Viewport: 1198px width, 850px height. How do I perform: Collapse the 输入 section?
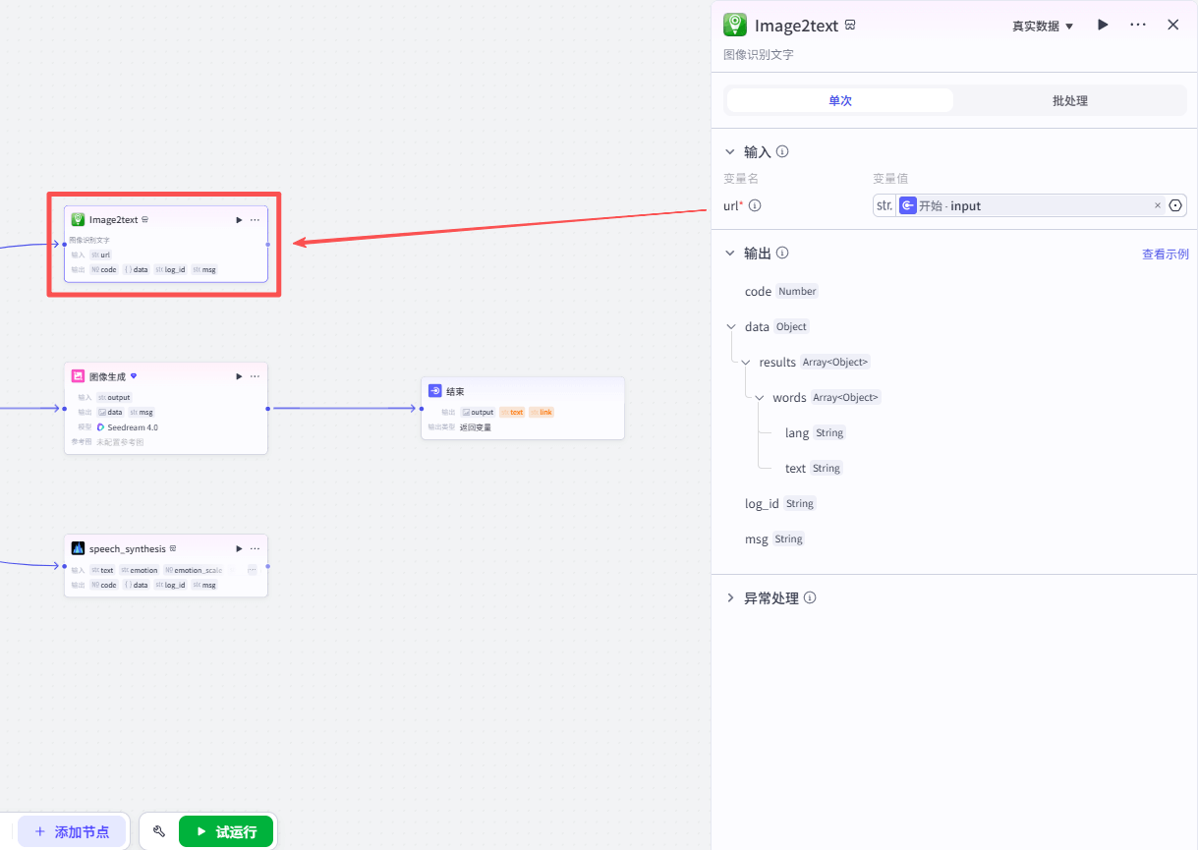pos(729,152)
